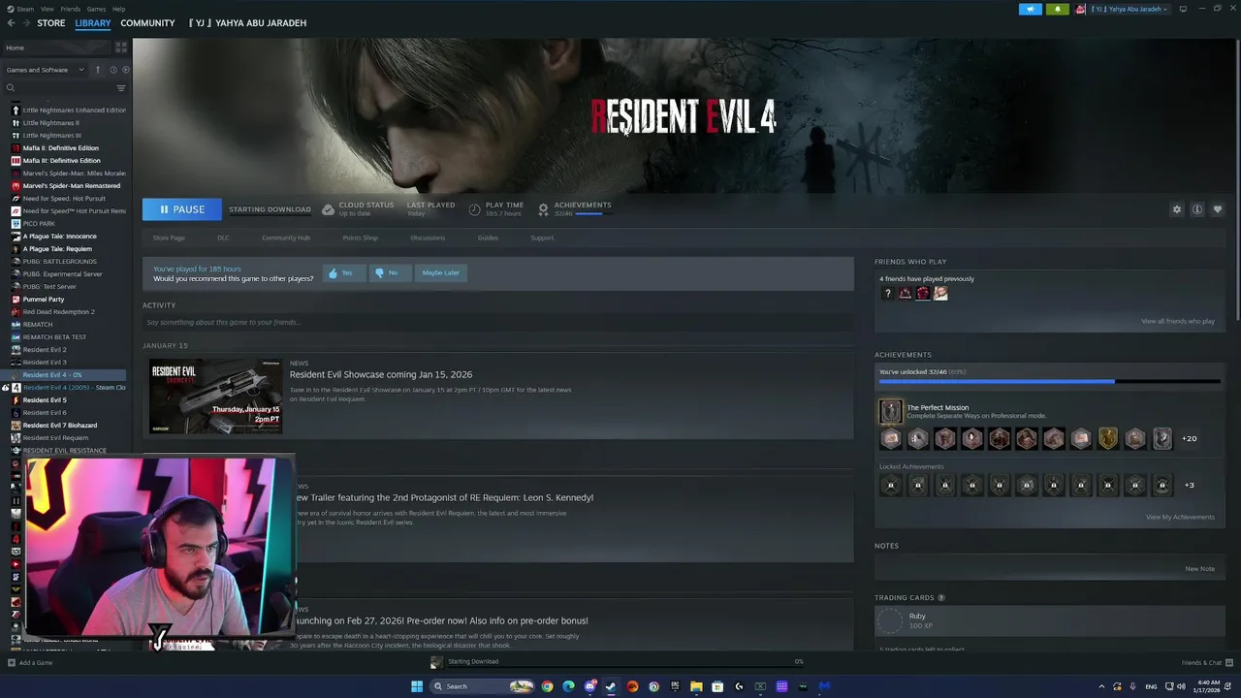Screen dimensions: 1241x698
Task: Open trading cards help question mark
Action: point(941,598)
